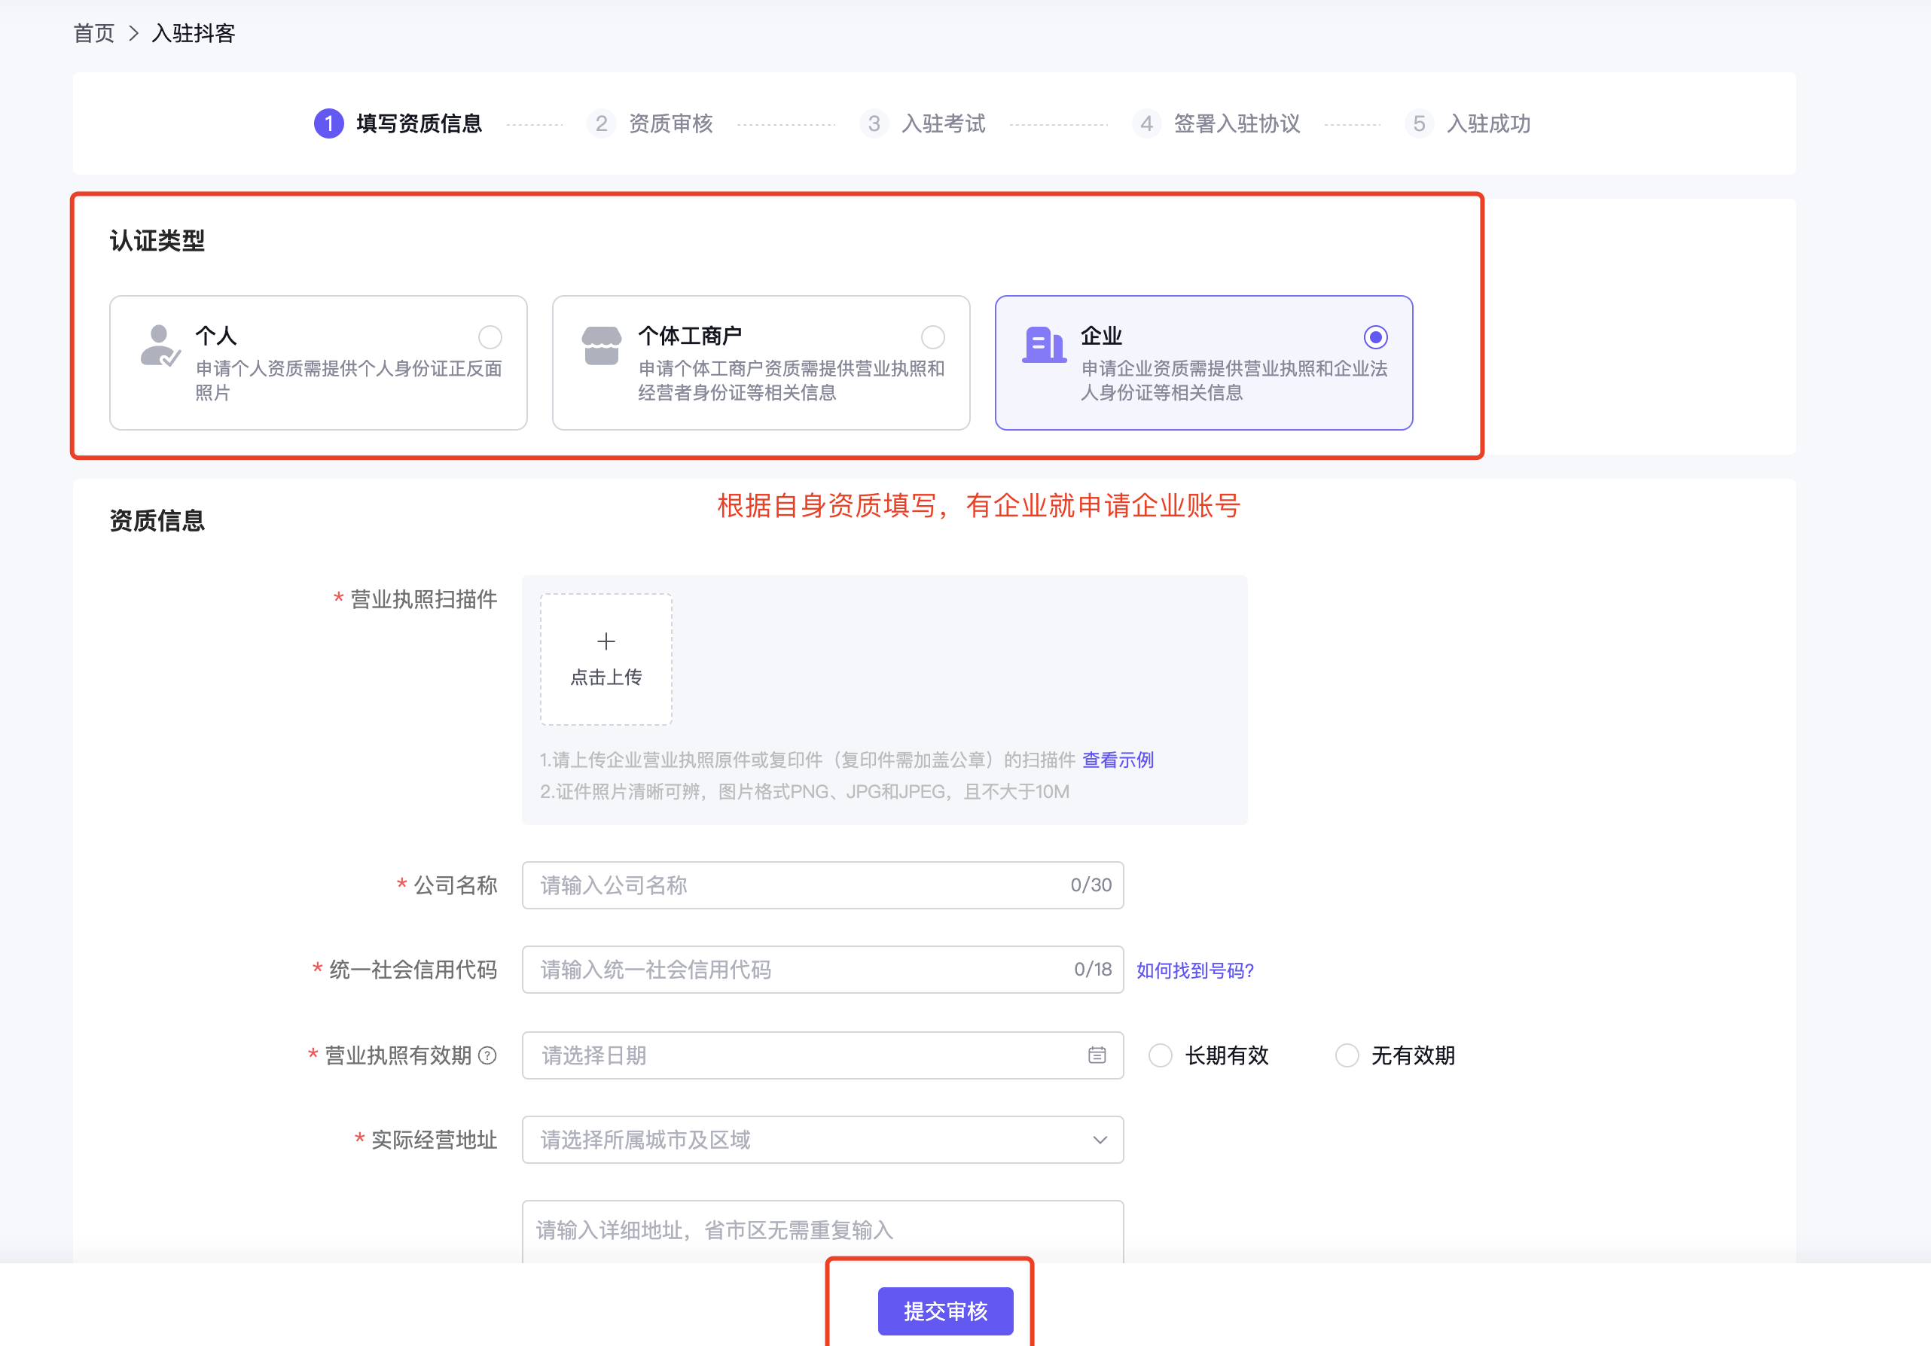1931x1346 pixels.
Task: Click step 1 circle 填写资质信息
Action: [x=329, y=123]
